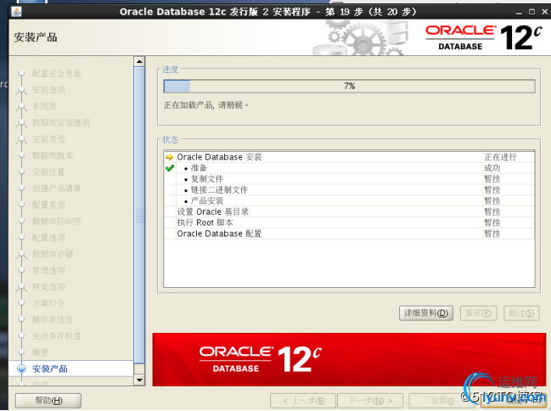Click the 链接二进制文件 status row
Image resolution: width=551 pixels, height=411 pixels.
click(x=349, y=190)
